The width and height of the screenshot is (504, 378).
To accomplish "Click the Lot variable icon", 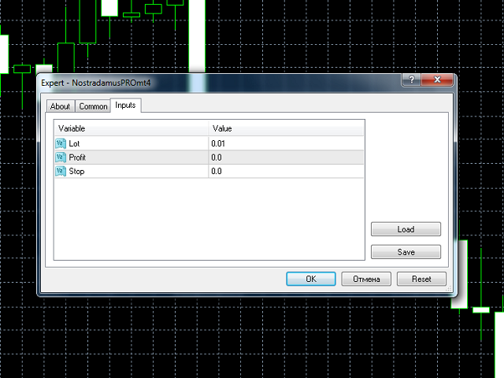I will (x=61, y=143).
